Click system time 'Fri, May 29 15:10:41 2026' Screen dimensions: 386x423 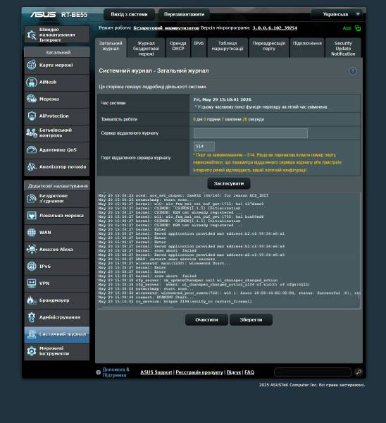pyautogui.click(x=223, y=99)
